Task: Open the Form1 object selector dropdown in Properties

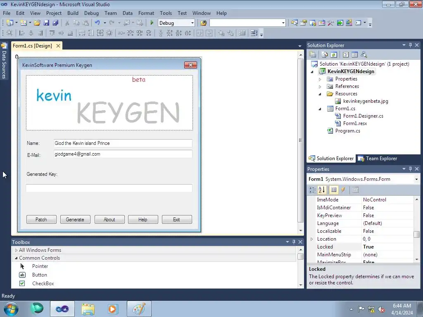Action: (416, 179)
